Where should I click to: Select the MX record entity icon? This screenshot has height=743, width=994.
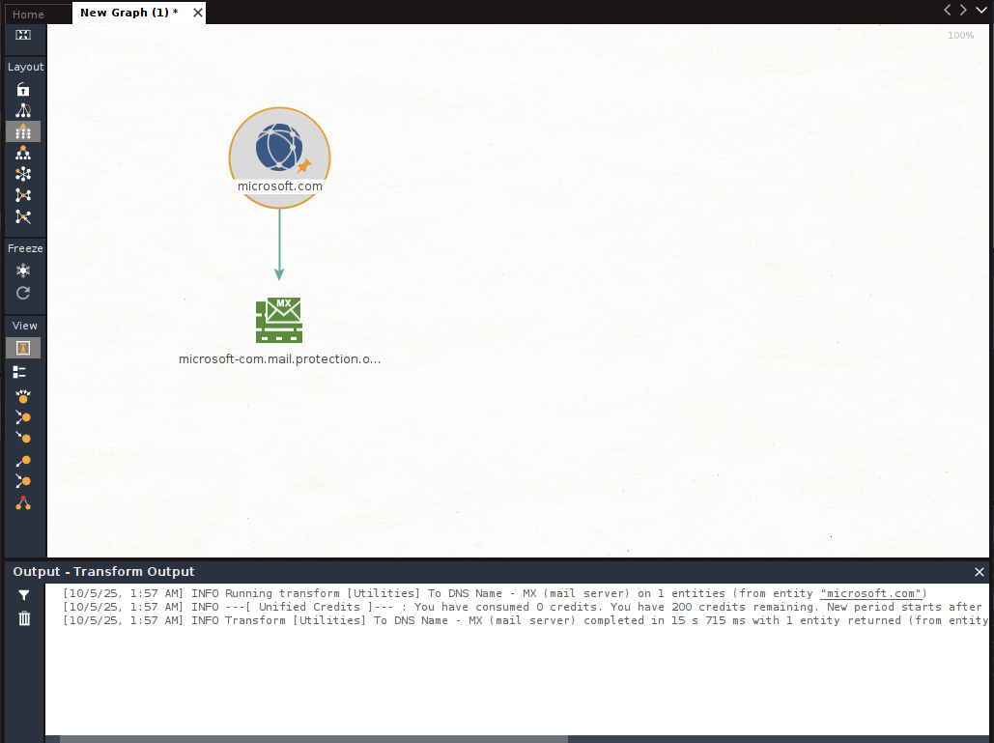(279, 320)
